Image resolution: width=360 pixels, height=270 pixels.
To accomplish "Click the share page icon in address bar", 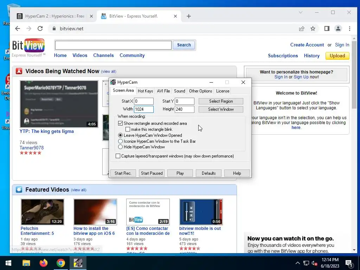I will (301, 28).
